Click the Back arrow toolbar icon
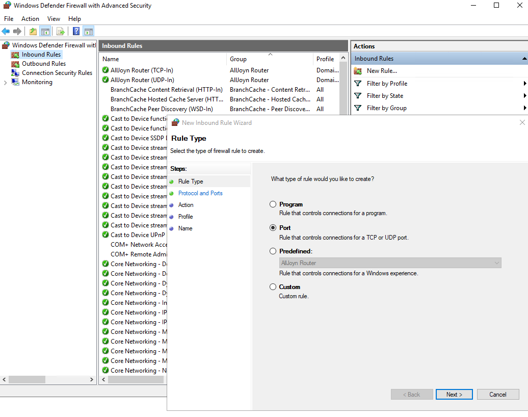This screenshot has height=417, width=528. 6,32
